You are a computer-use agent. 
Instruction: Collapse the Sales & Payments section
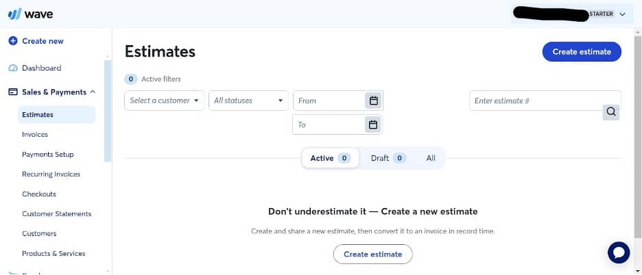93,92
